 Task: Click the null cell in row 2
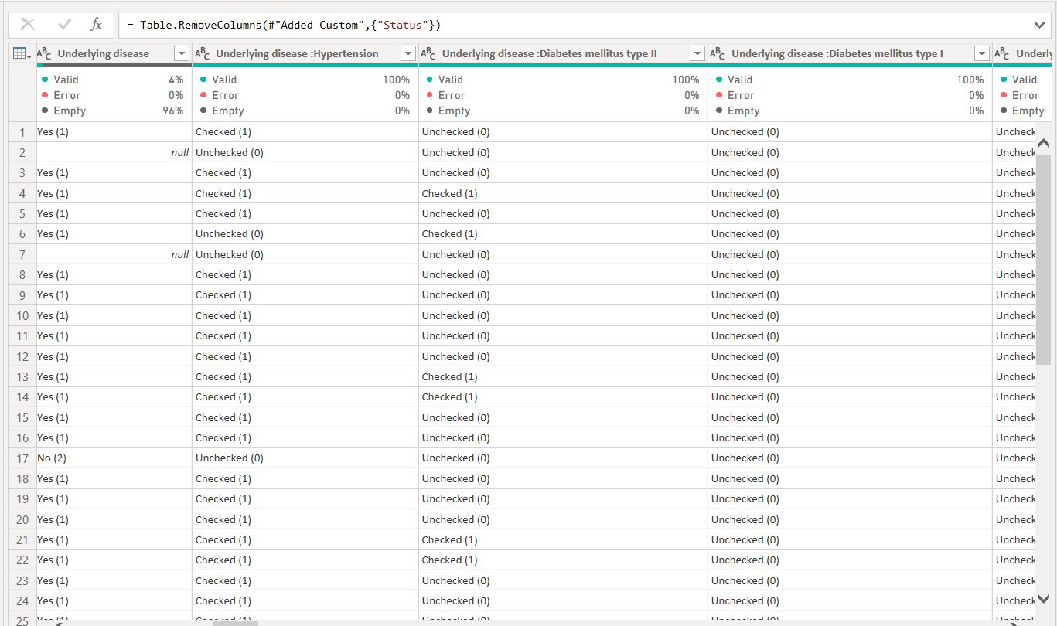114,152
